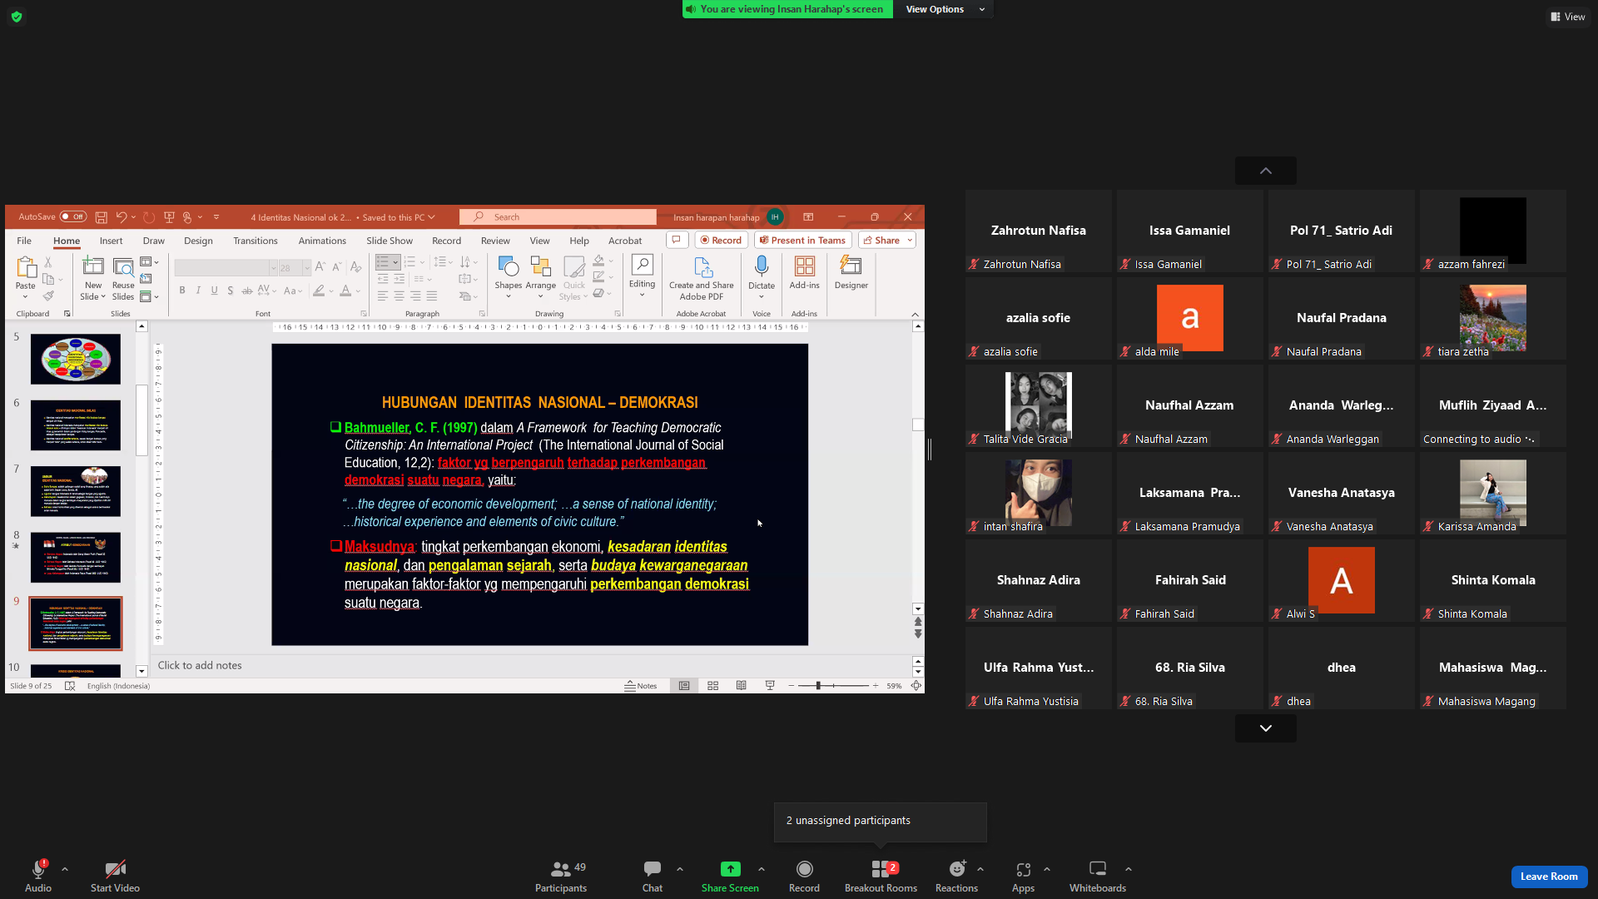Click the Paste clipboard icon
Screen dimensions: 1598x899
point(26,266)
